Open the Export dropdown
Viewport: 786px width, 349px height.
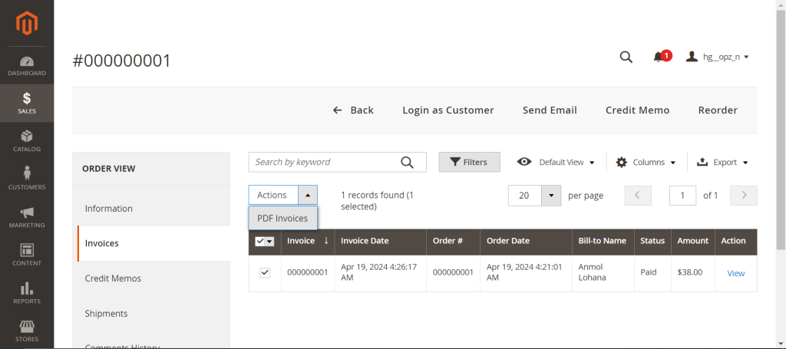tap(722, 163)
